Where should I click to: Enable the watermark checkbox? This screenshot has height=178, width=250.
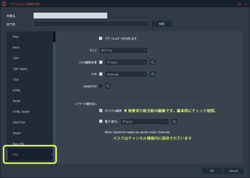pyautogui.click(x=101, y=121)
